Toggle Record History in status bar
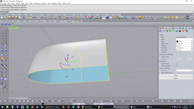Image resolution: width=194 pixels, height=109 pixels. (107, 104)
